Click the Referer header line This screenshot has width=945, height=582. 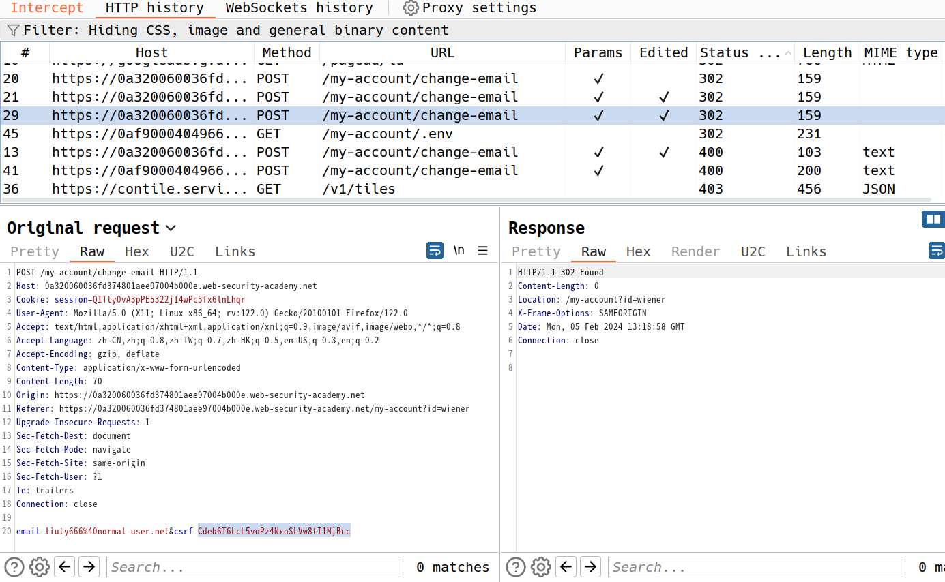(243, 408)
